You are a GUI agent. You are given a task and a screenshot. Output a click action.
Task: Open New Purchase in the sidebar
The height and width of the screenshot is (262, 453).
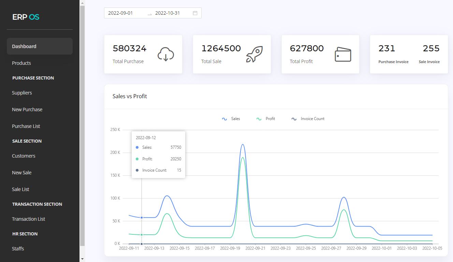[x=27, y=110]
